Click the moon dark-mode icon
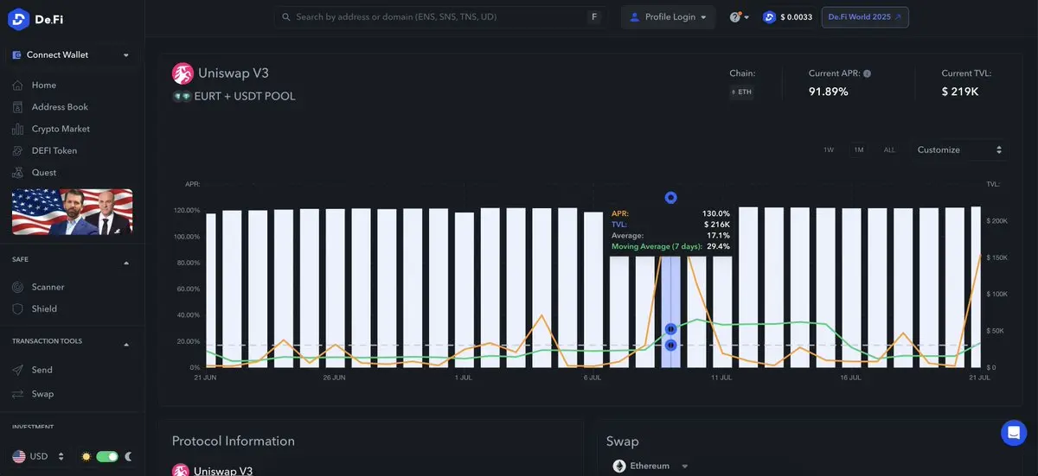Screen dimensions: 1038x476 [128, 456]
